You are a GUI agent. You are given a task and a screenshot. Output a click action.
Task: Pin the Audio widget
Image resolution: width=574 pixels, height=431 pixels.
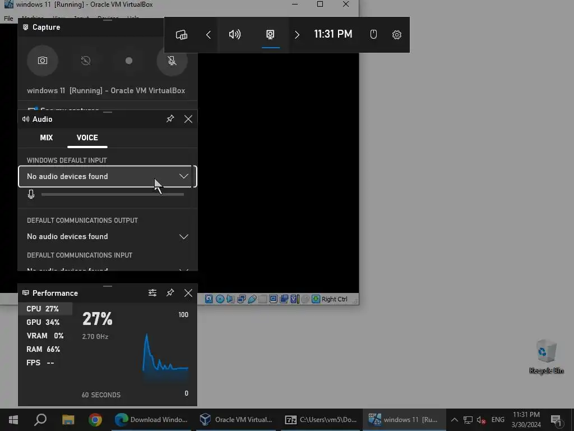[170, 119]
